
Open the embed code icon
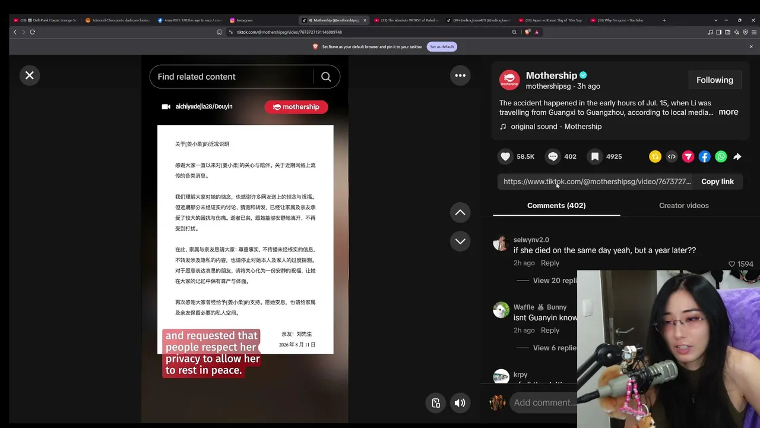(672, 156)
